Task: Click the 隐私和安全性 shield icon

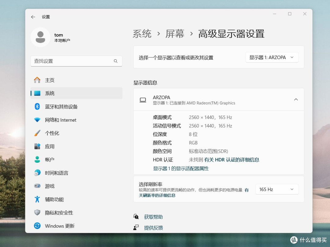Action: (x=37, y=212)
